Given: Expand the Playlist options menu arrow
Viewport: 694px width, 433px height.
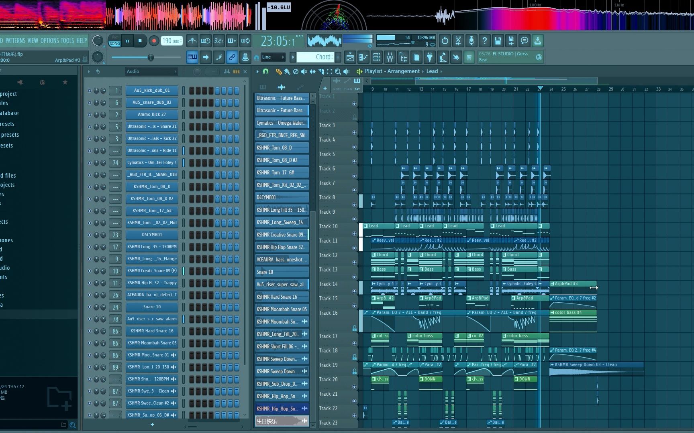Looking at the screenshot, I should pos(257,71).
